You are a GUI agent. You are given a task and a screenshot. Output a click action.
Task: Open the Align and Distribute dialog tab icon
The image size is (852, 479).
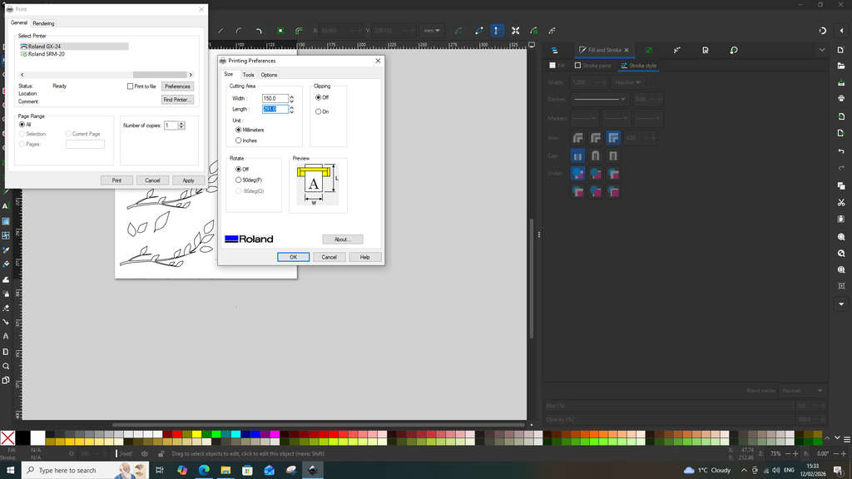click(x=677, y=50)
